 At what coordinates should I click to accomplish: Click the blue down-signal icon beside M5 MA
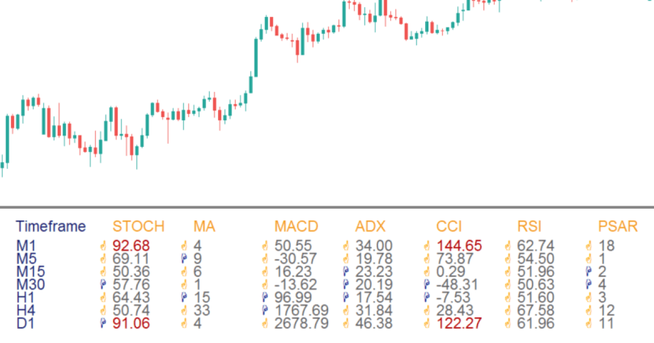(184, 259)
